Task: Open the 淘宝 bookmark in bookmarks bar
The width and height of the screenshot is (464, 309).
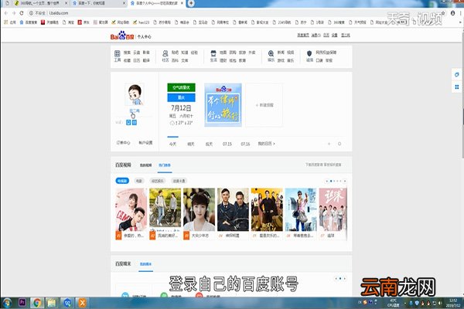Action: (68, 22)
